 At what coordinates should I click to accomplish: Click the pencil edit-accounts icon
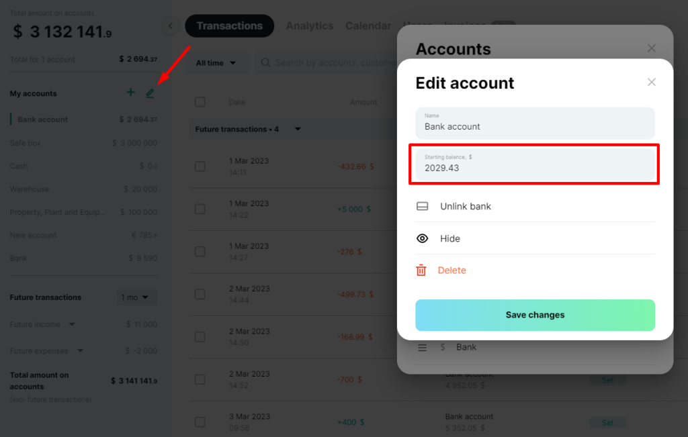[x=150, y=93]
